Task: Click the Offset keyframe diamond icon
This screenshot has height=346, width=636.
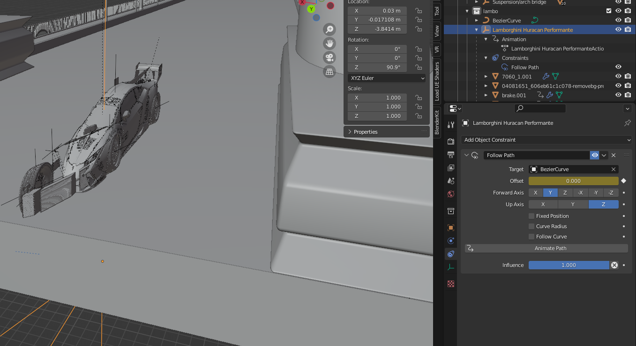Action: 624,181
